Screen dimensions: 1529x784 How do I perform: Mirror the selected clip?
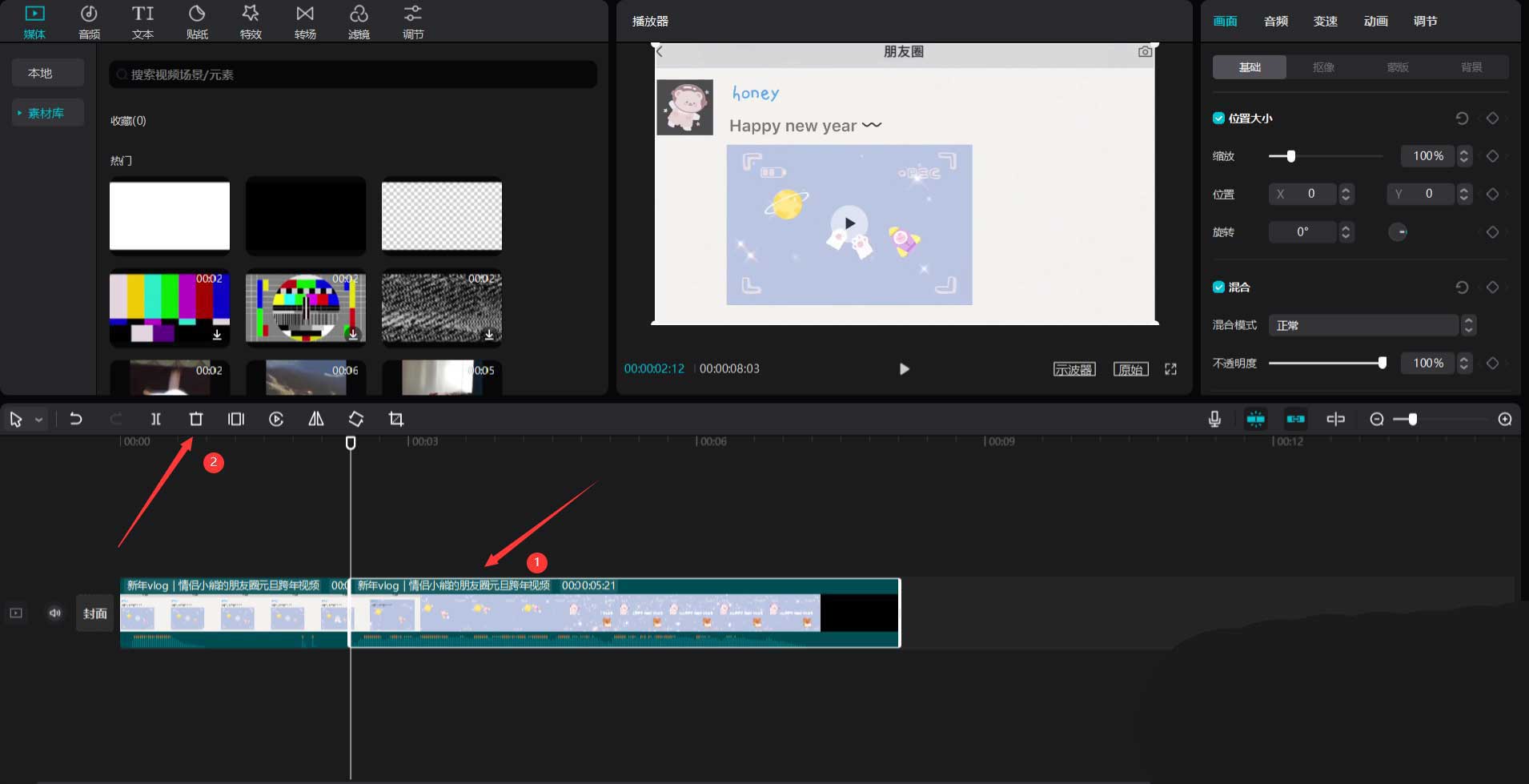pos(316,419)
